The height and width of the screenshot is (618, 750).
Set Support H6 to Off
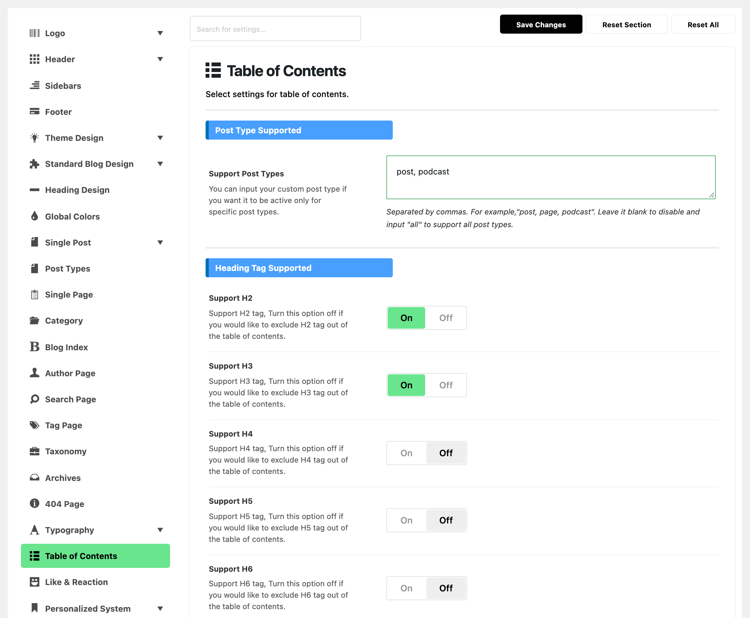pos(446,588)
